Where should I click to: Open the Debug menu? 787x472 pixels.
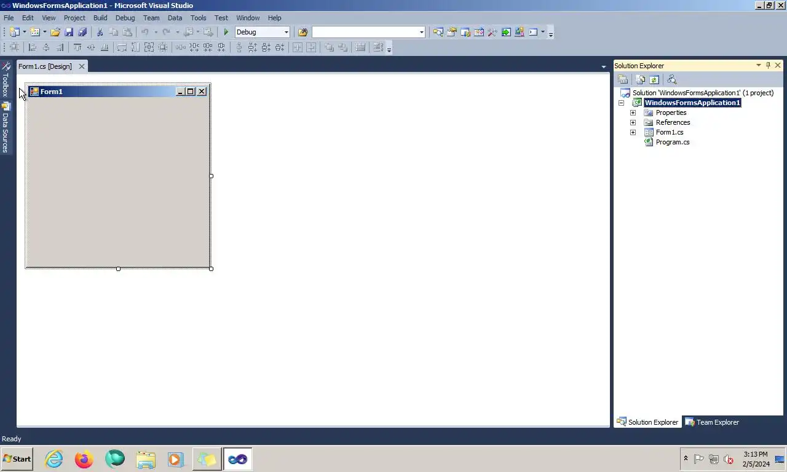125,18
